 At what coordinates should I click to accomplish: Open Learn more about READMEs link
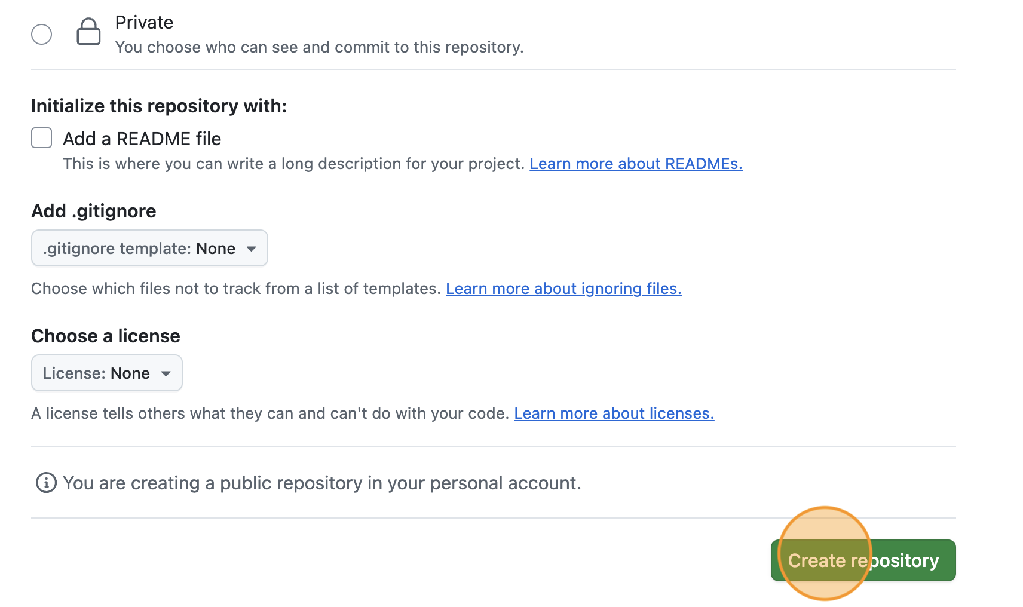point(636,163)
